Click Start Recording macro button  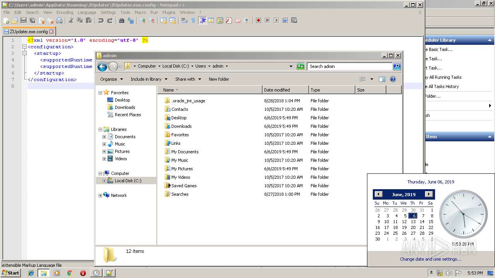[258, 20]
